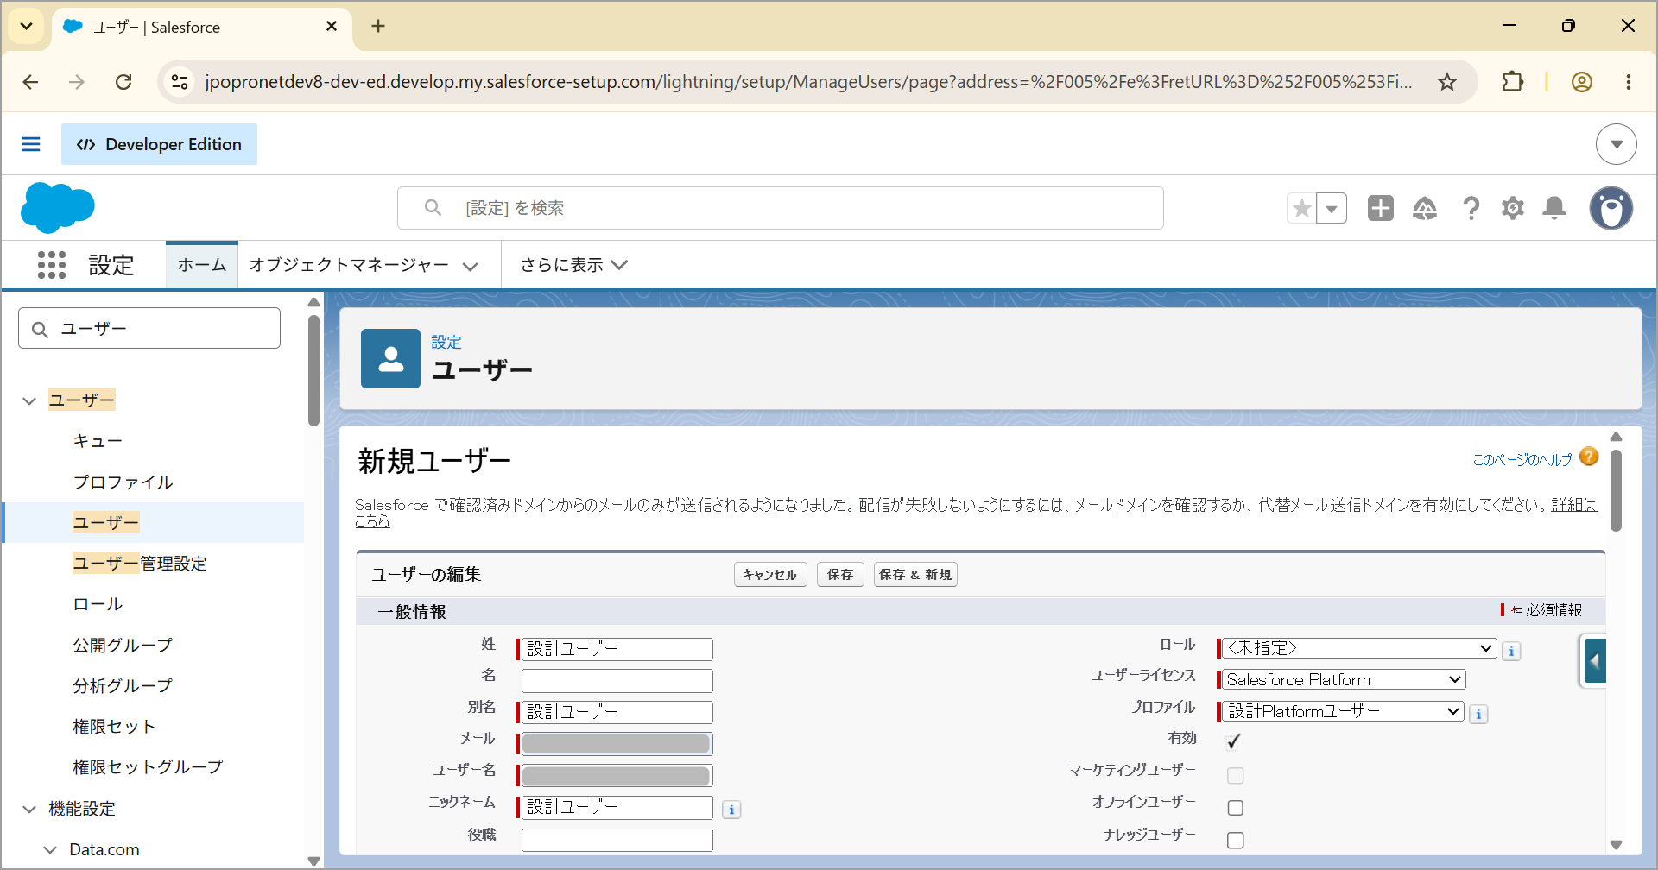Screen dimensions: 1658x870
Task: Click the global actions plus icon
Action: click(1381, 208)
